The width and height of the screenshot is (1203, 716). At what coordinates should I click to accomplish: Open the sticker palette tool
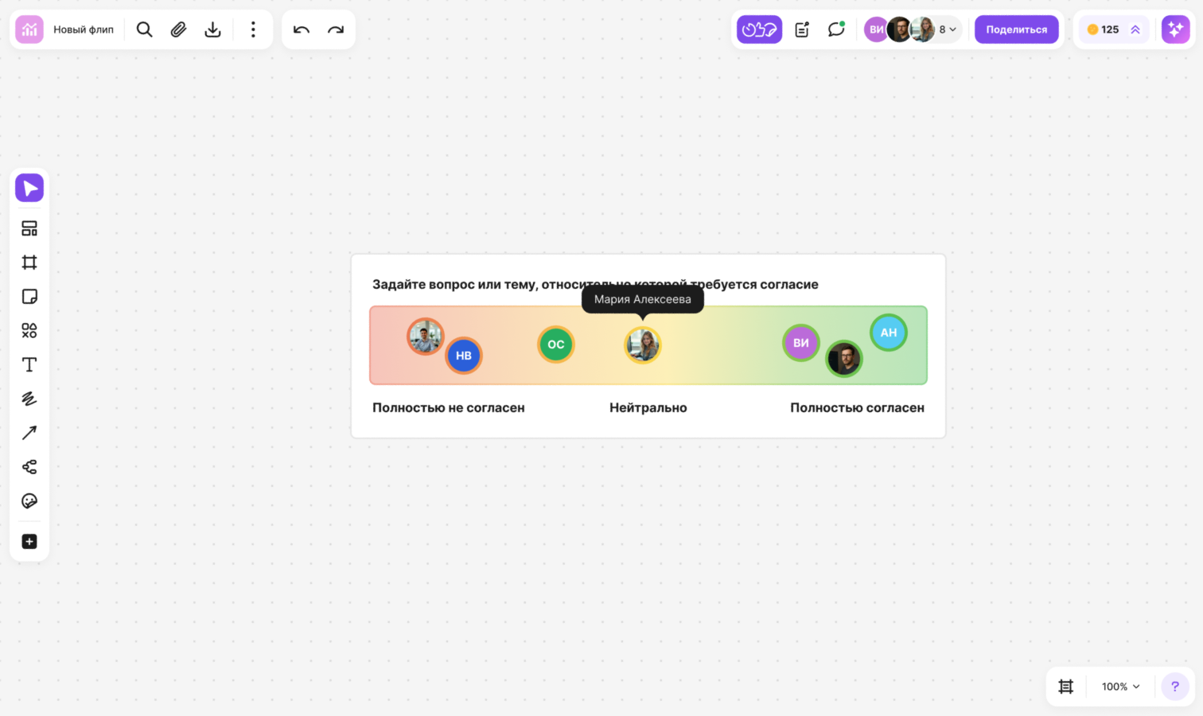29,501
